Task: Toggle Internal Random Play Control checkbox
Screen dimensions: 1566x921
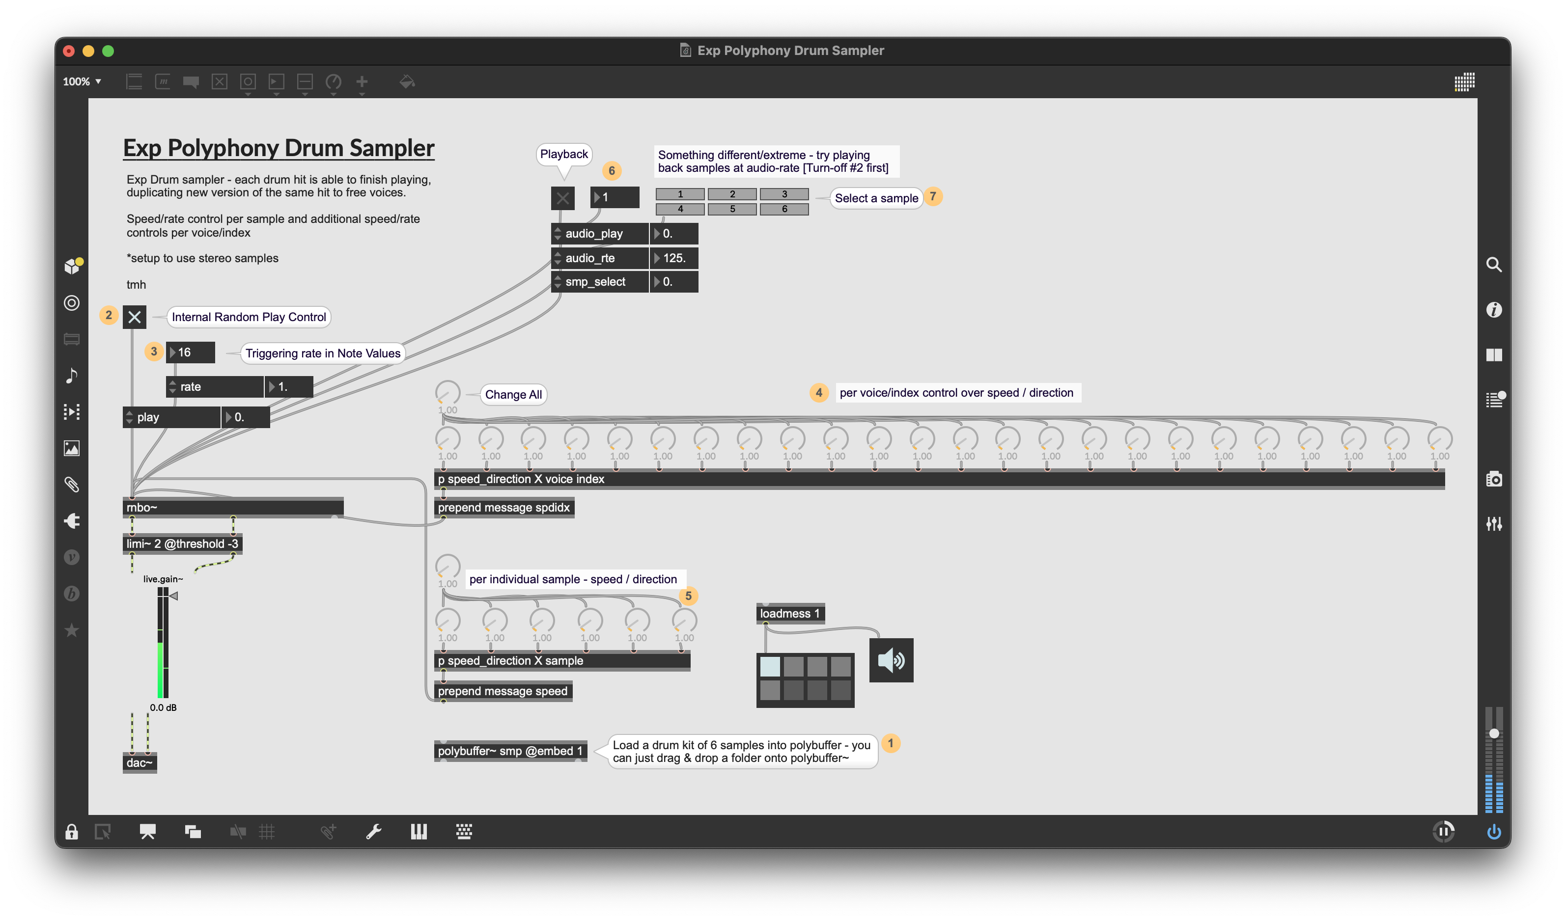Action: (x=134, y=317)
